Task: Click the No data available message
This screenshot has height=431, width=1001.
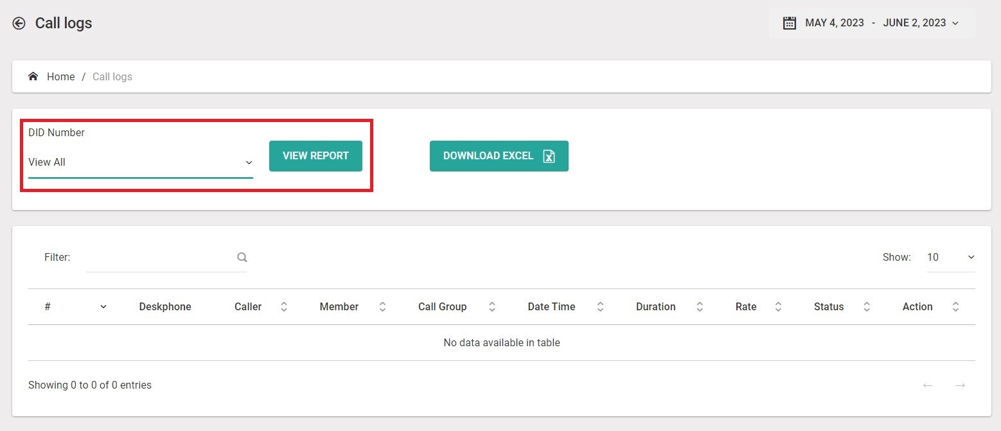Action: 502,342
